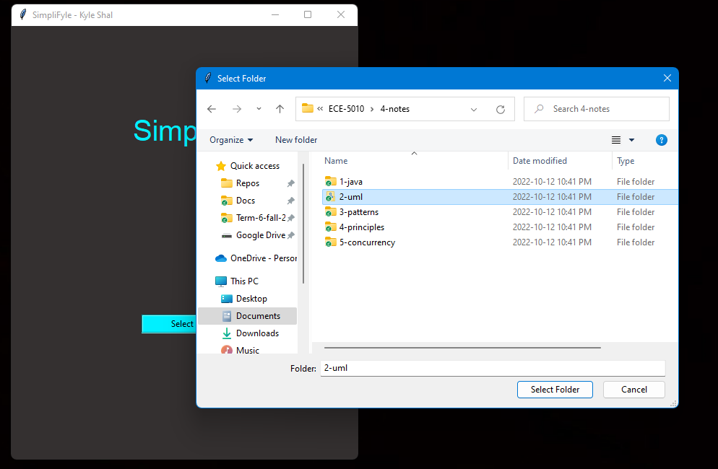Select Downloads in the navigation pane
The width and height of the screenshot is (718, 469).
256,333
